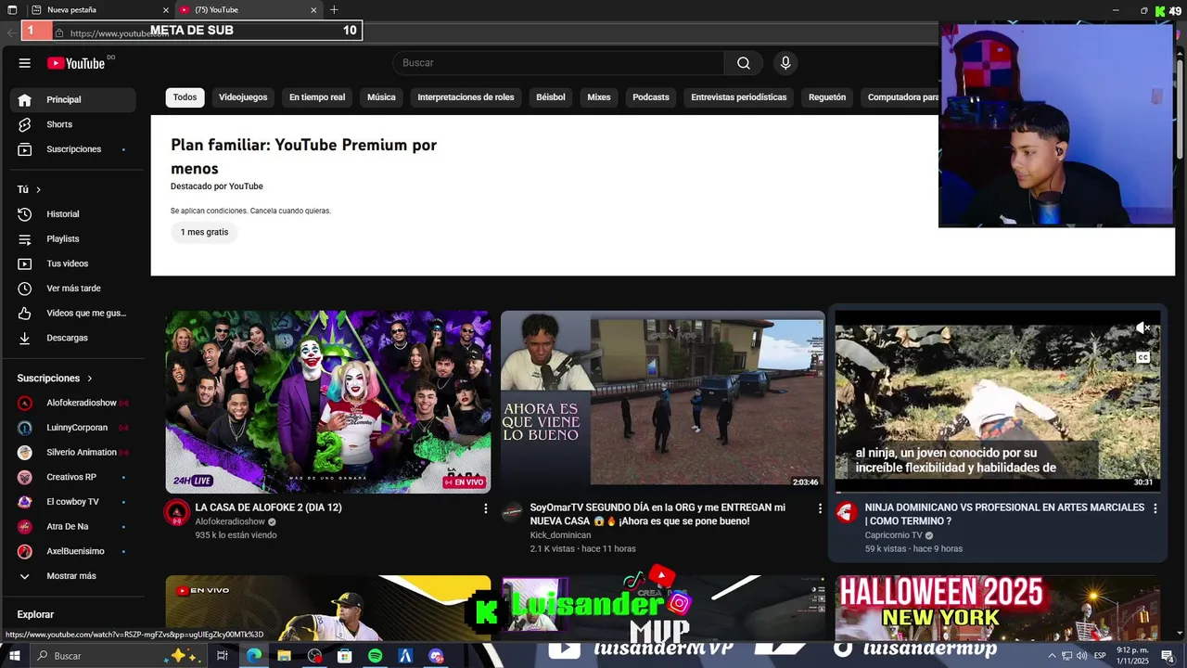Select the Mixes filter chip

(599, 97)
